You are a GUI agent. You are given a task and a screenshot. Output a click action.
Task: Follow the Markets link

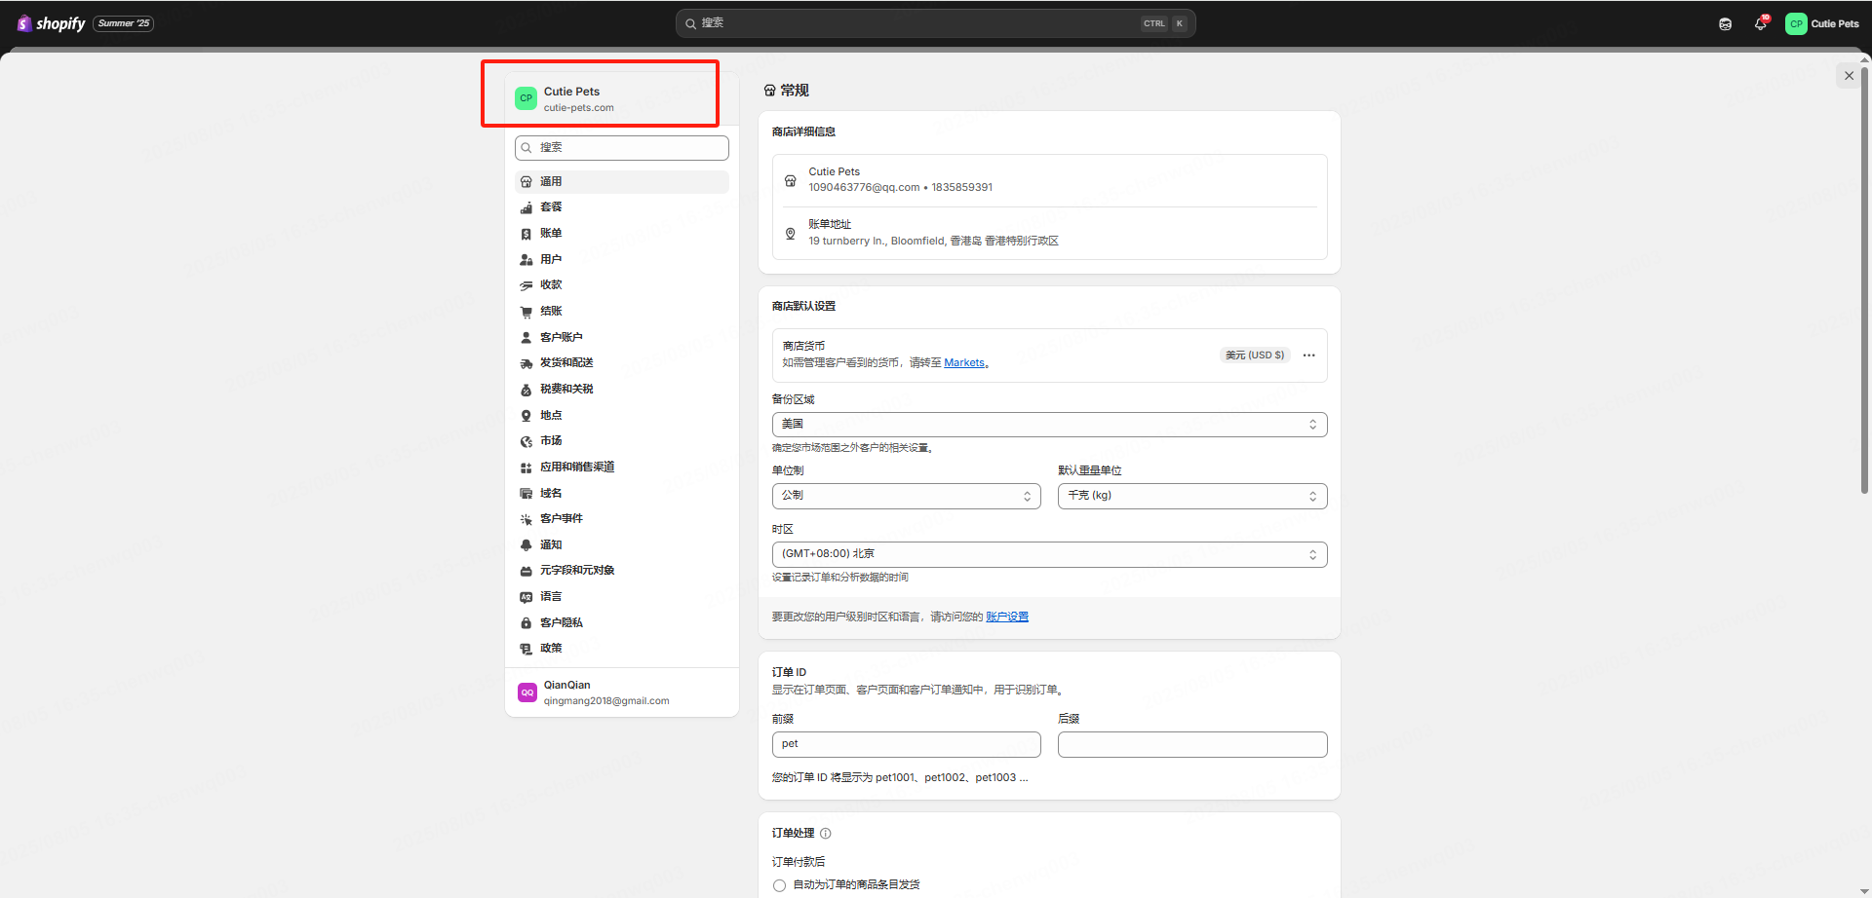[x=964, y=363]
